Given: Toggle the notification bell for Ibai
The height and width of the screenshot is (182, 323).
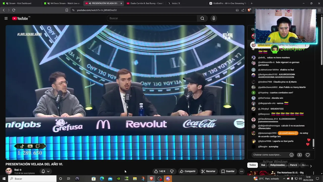Looking at the screenshot, I should coord(43,171).
